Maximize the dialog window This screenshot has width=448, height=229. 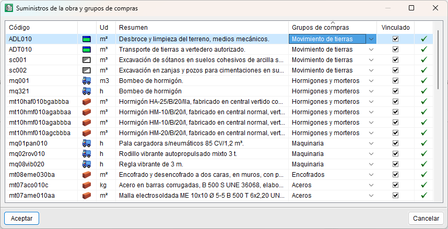click(x=411, y=8)
